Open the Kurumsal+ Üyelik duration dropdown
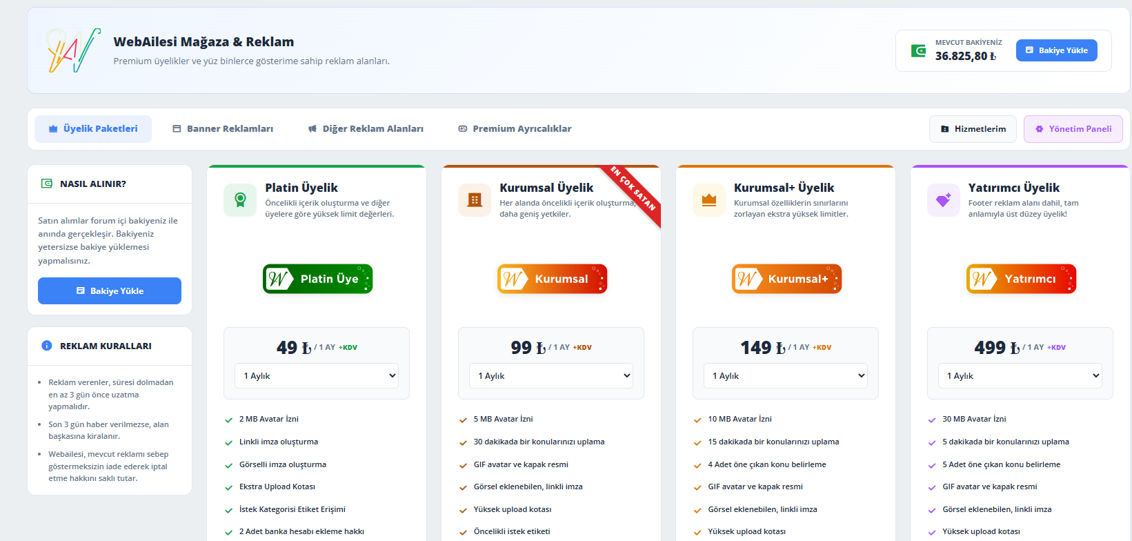1132x541 pixels. (786, 375)
